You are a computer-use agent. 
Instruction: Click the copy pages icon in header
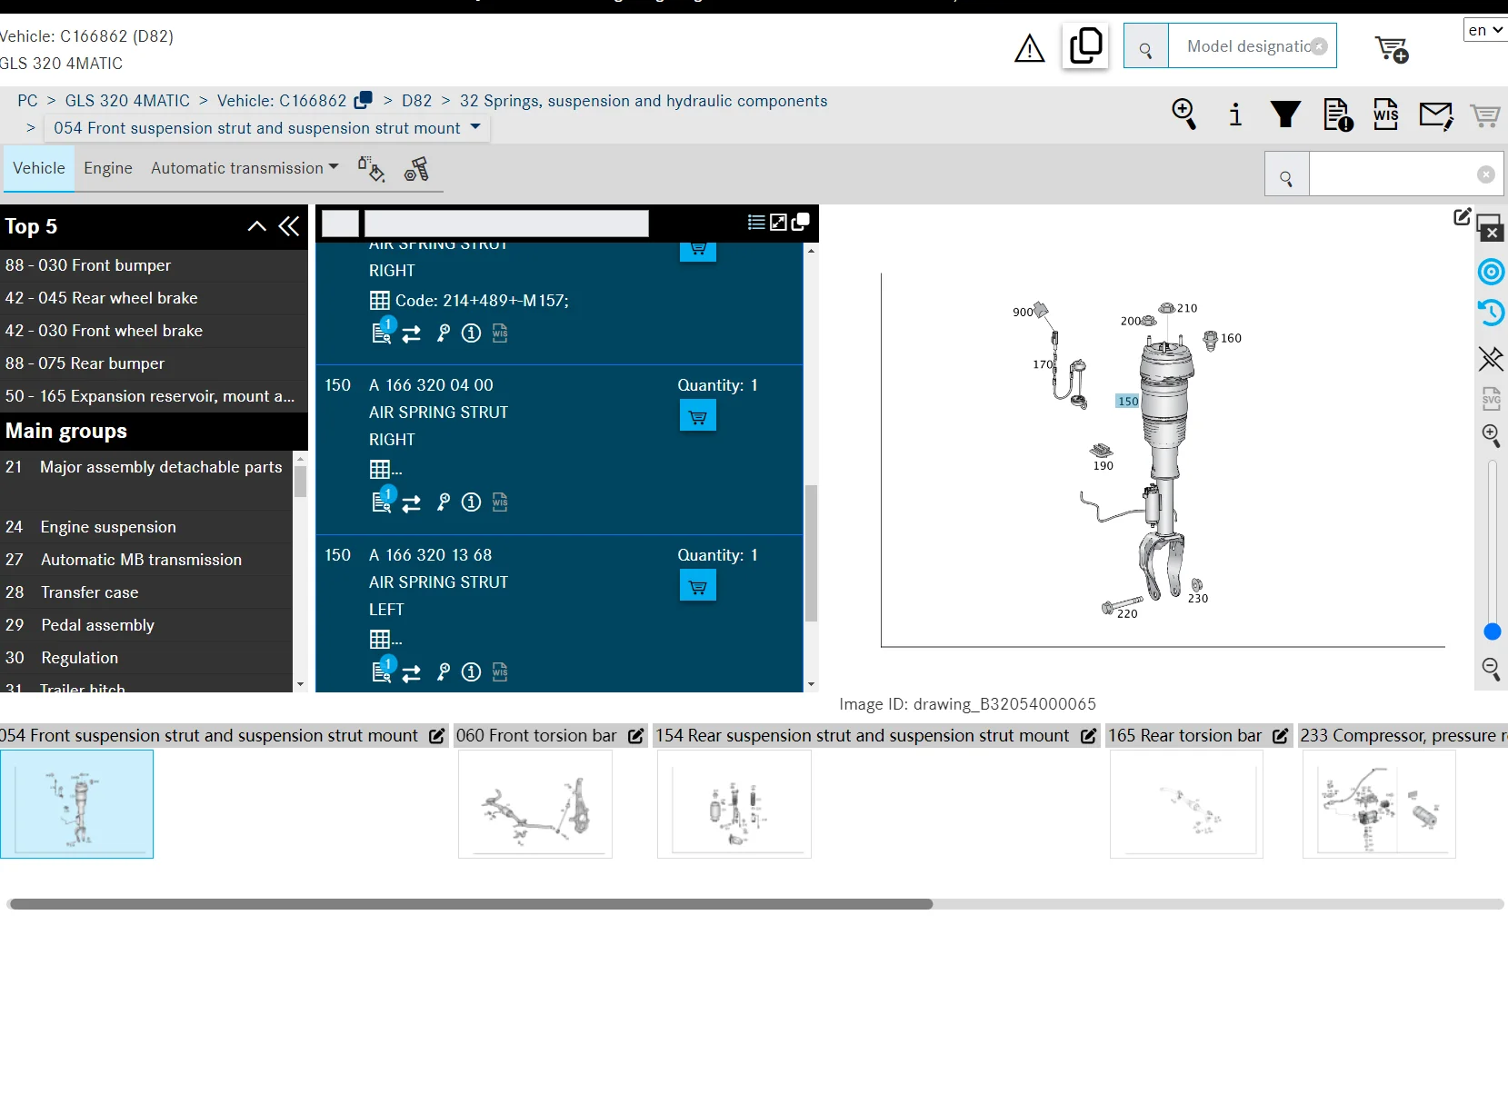1085,45
